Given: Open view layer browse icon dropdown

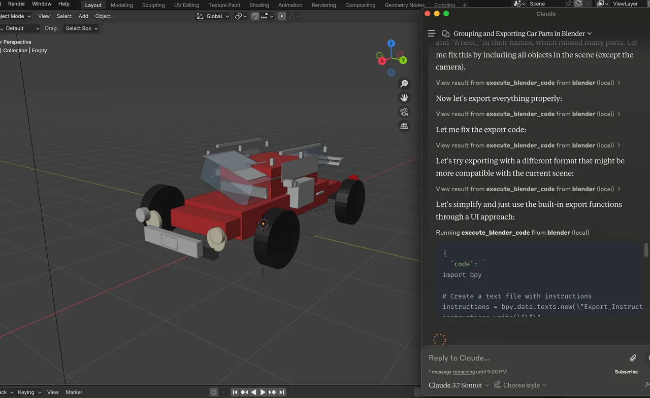Looking at the screenshot, I should click(602, 4).
